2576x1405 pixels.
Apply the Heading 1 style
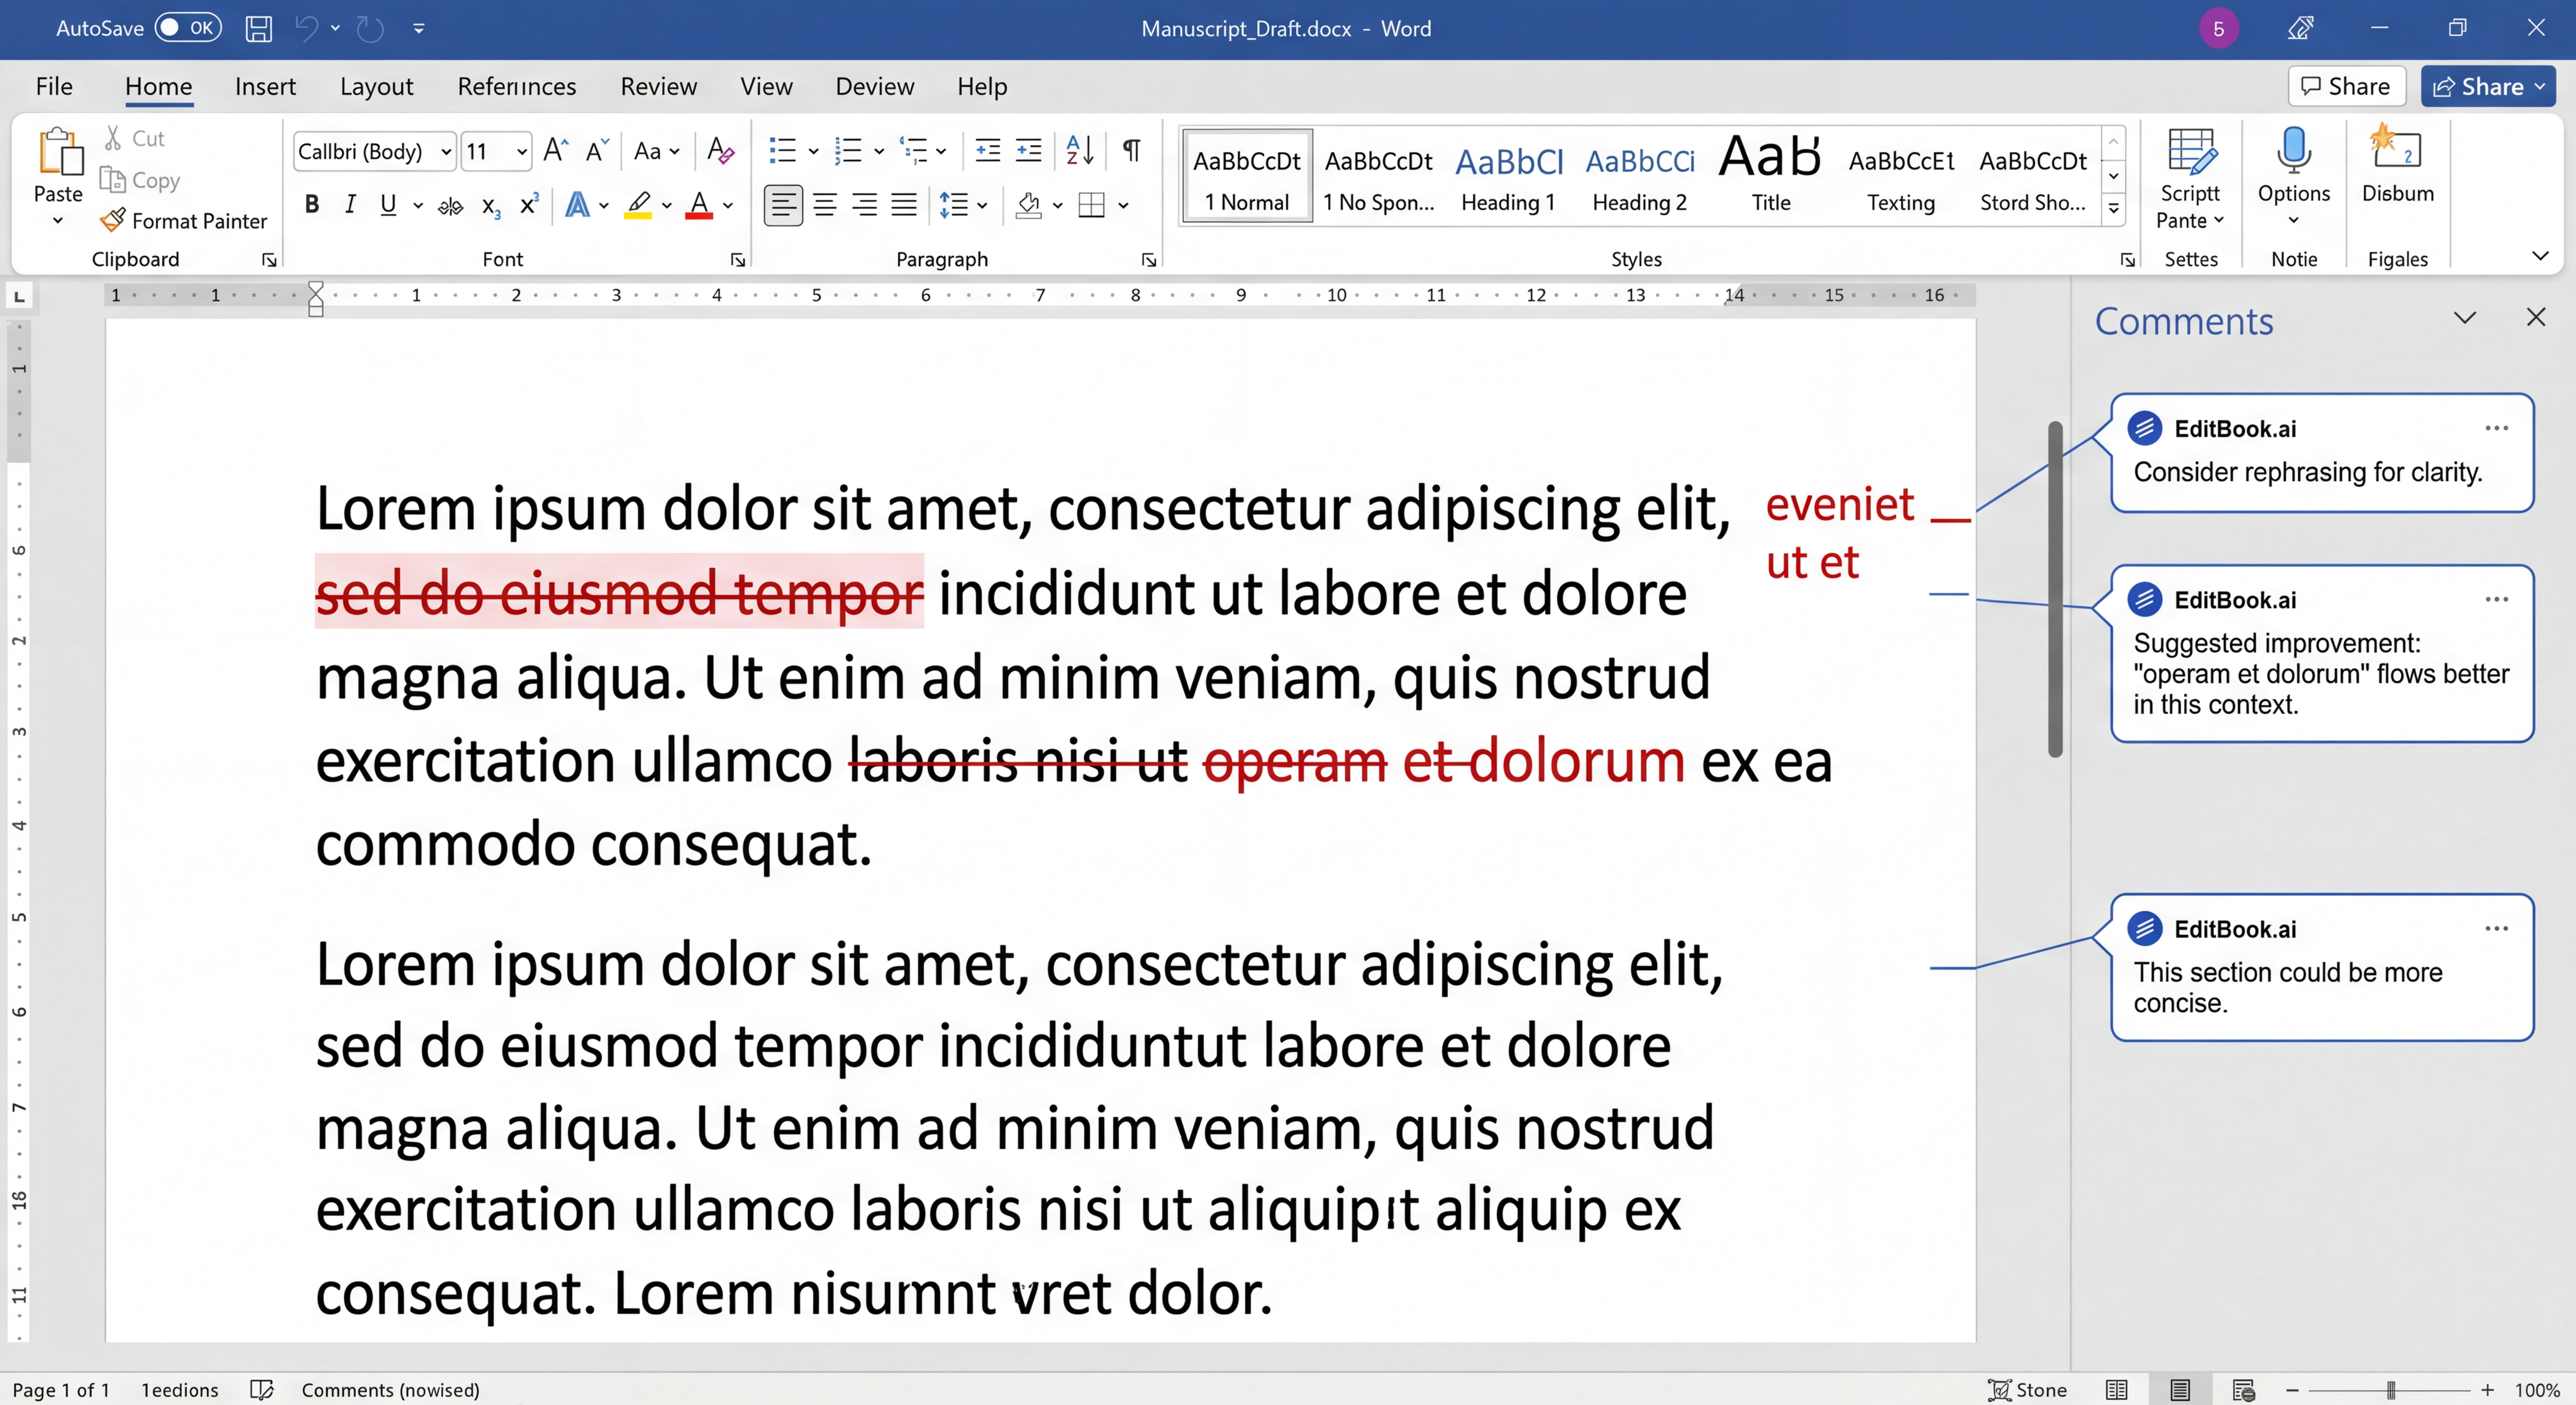(1509, 177)
